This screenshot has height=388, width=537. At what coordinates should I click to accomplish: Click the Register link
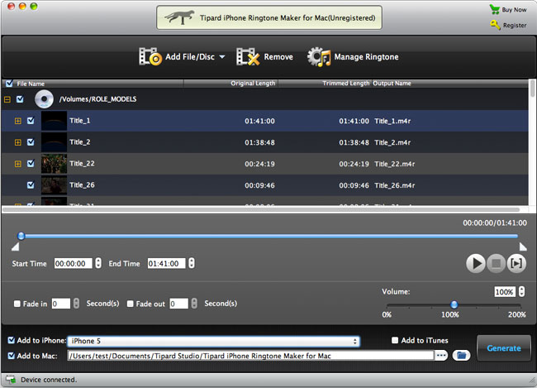point(515,25)
